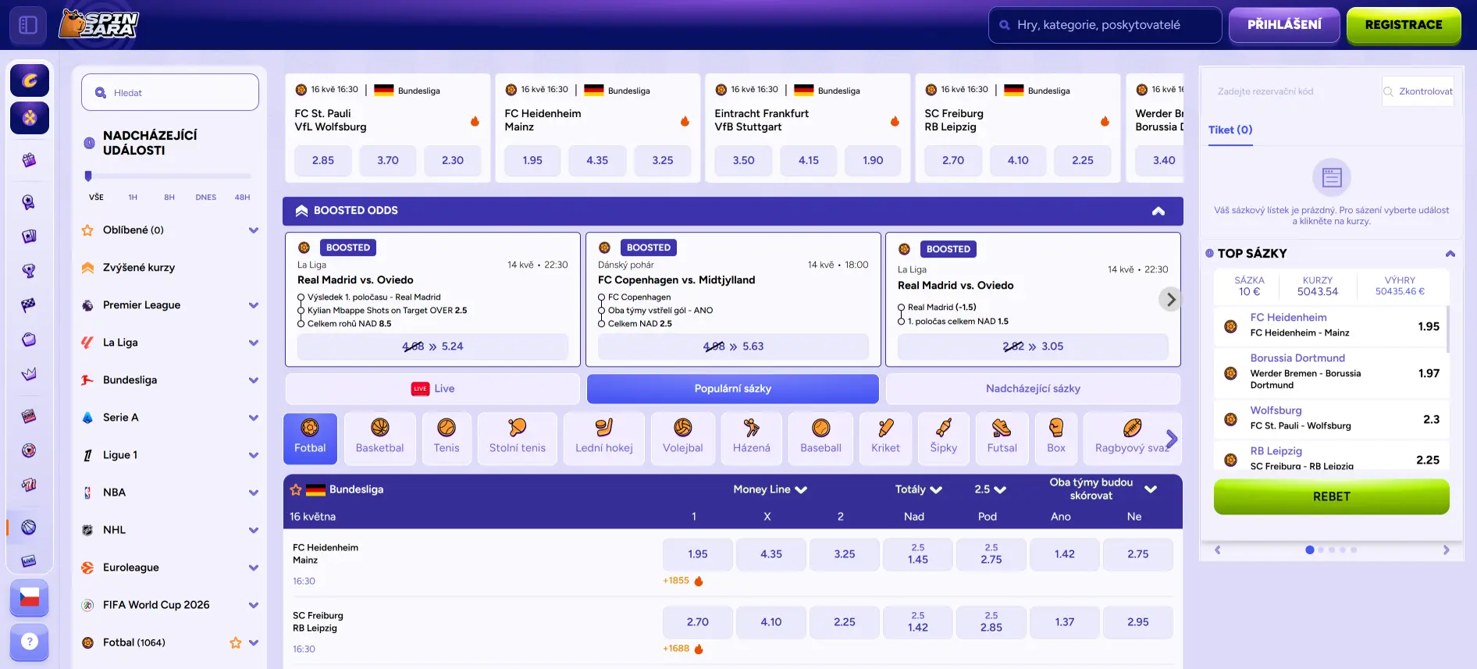Toggle FC Heidenheim 1.95 home win odds

(698, 554)
